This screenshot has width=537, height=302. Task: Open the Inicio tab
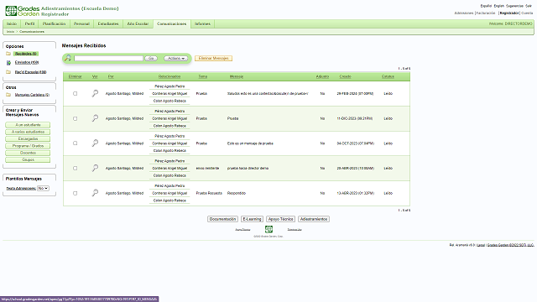[12, 23]
